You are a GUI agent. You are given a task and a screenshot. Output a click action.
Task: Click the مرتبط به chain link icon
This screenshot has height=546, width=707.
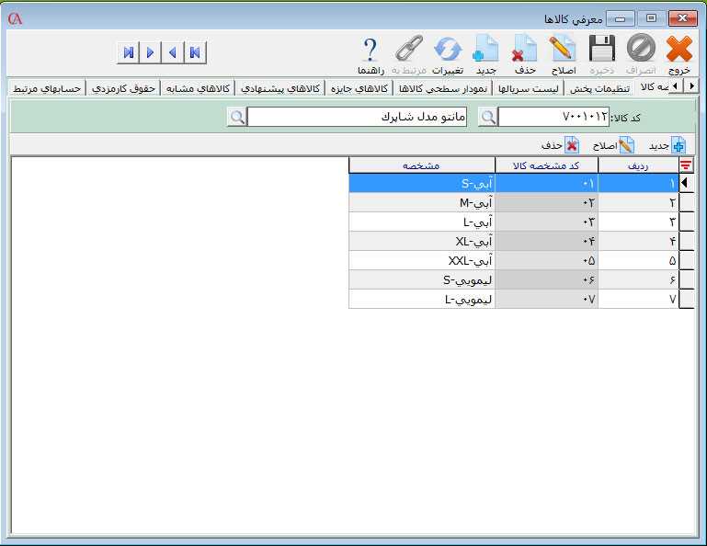pyautogui.click(x=408, y=50)
